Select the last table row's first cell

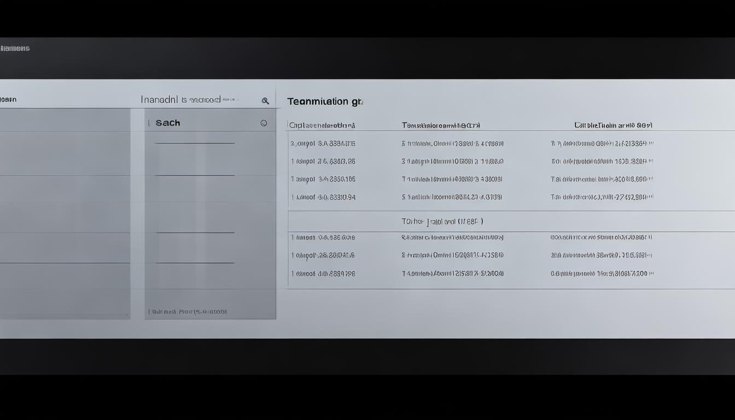click(x=323, y=273)
